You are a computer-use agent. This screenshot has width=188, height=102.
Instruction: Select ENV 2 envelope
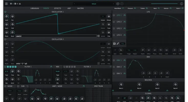(x=119, y=67)
